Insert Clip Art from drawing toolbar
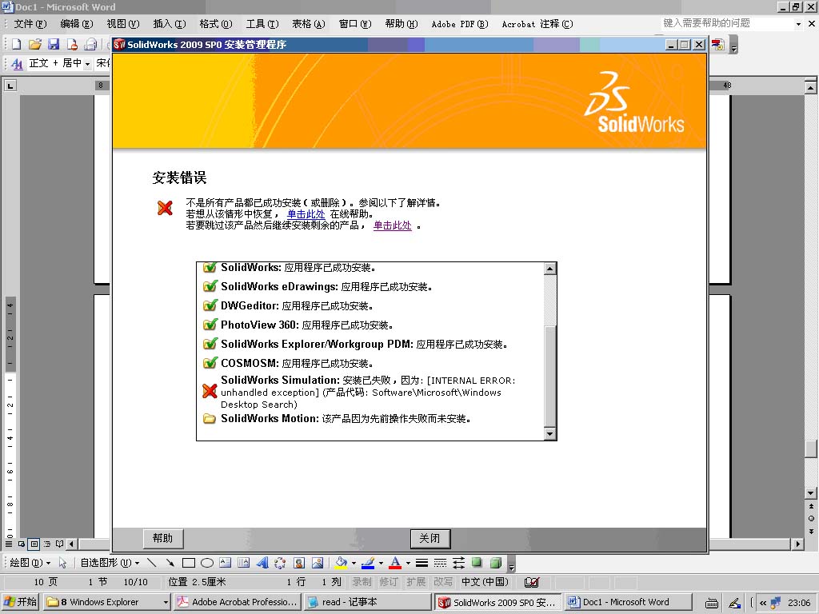 pos(299,563)
